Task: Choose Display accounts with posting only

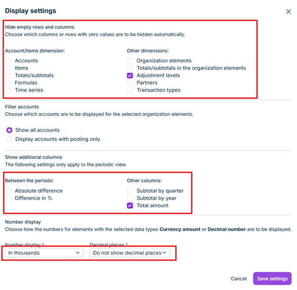Action: coord(9,139)
